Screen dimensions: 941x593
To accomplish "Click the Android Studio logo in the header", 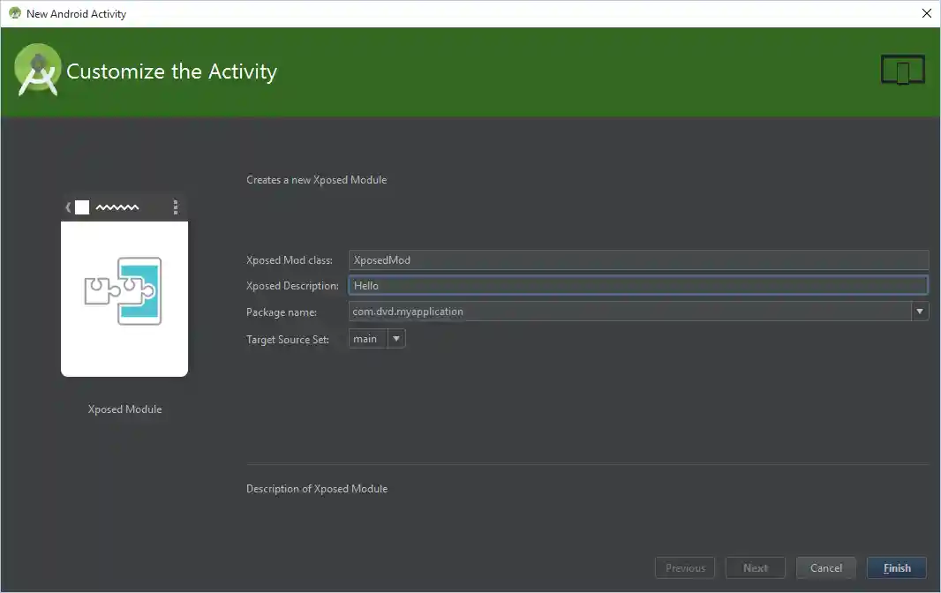I will tap(37, 71).
